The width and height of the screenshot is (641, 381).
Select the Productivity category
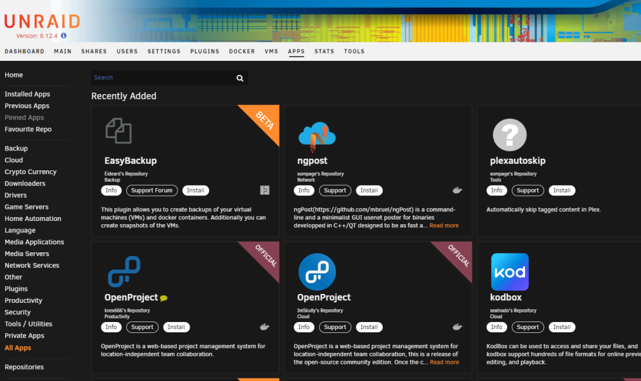point(23,300)
